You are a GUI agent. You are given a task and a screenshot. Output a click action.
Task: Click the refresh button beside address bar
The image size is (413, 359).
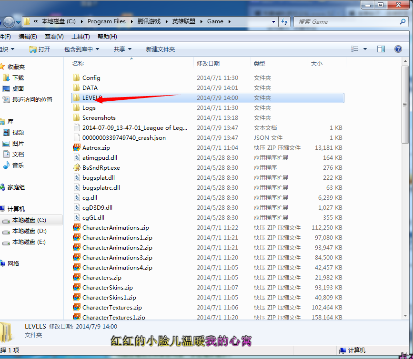coord(284,21)
